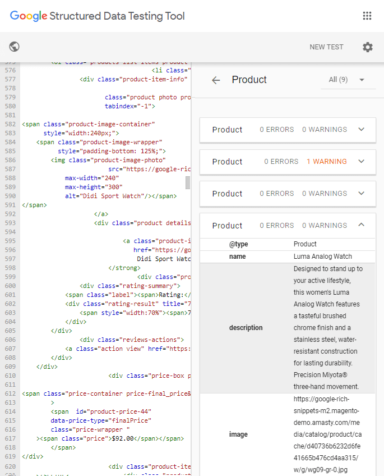
Task: Go back using the left arrow
Action: 216,80
